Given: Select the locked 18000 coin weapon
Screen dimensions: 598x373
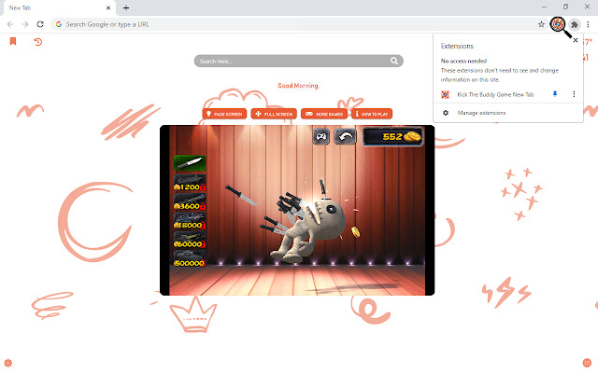Looking at the screenshot, I should point(190,221).
